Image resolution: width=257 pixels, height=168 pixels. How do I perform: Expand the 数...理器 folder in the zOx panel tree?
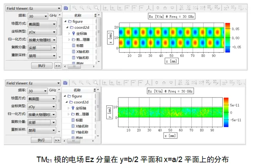69,39
